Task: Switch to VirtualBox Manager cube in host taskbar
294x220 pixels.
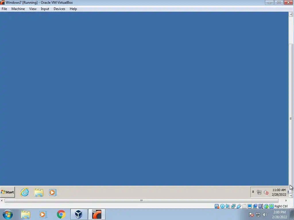Action: 79,214
